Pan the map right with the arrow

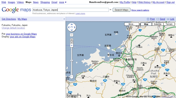pyautogui.click(x=74, y=27)
